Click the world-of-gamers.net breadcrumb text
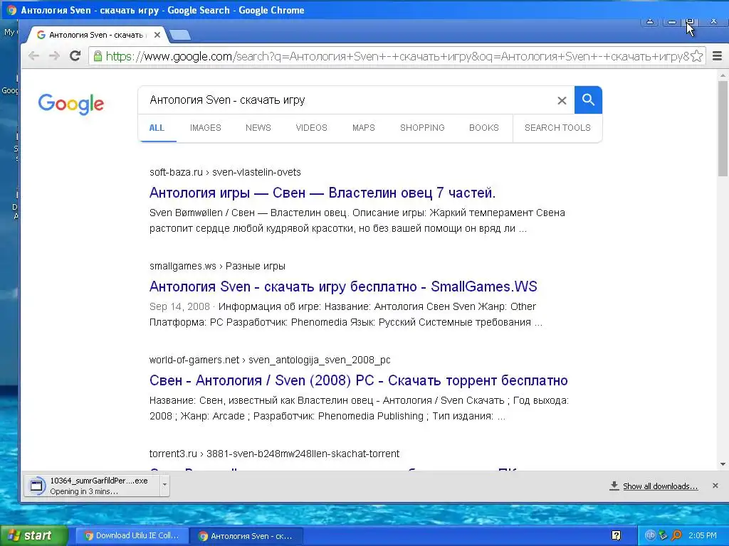 270,360
